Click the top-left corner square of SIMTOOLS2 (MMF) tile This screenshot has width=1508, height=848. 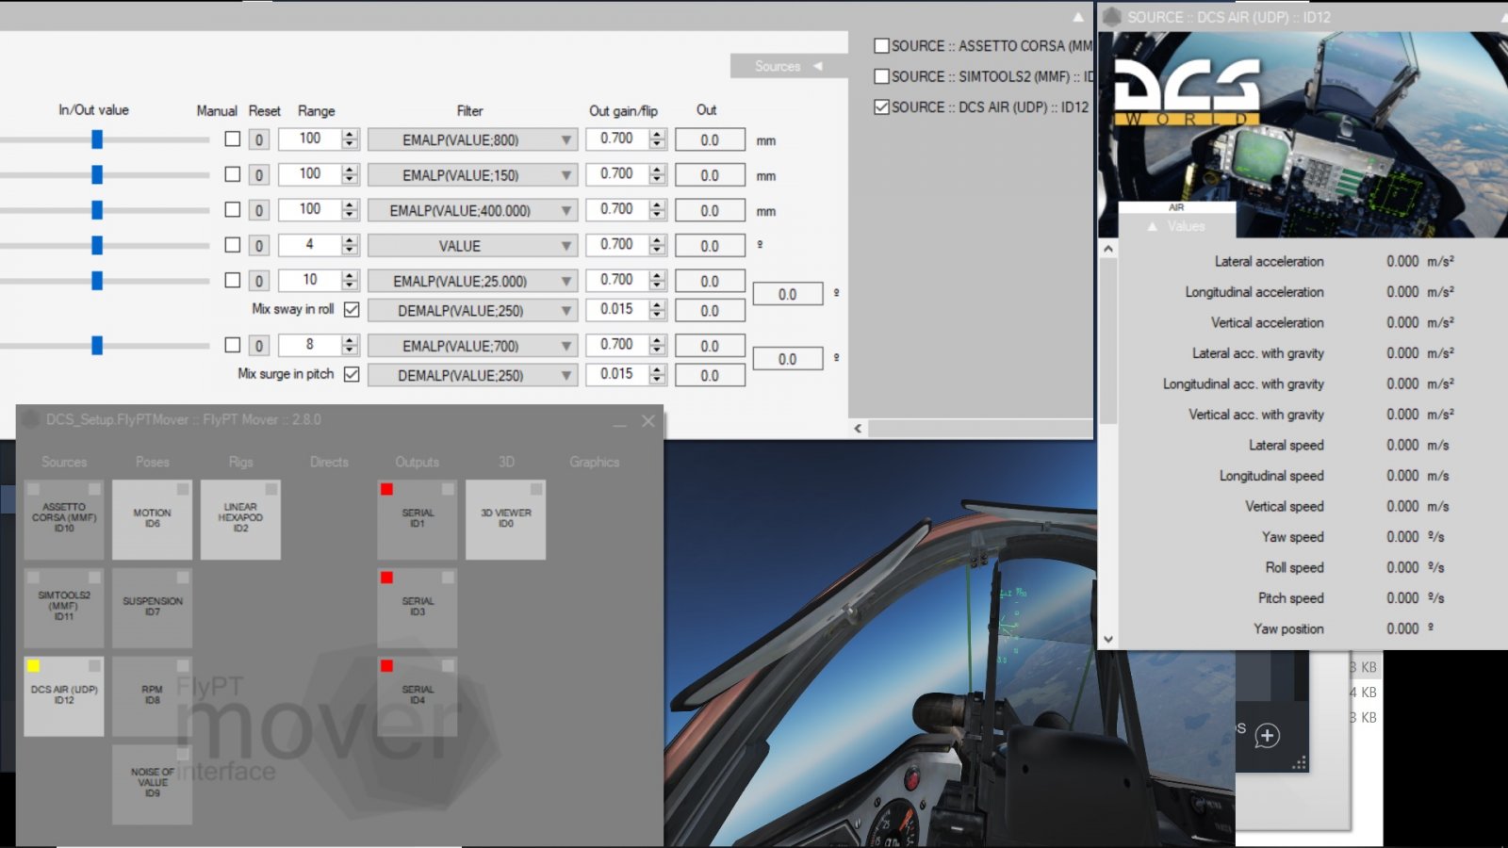(33, 578)
